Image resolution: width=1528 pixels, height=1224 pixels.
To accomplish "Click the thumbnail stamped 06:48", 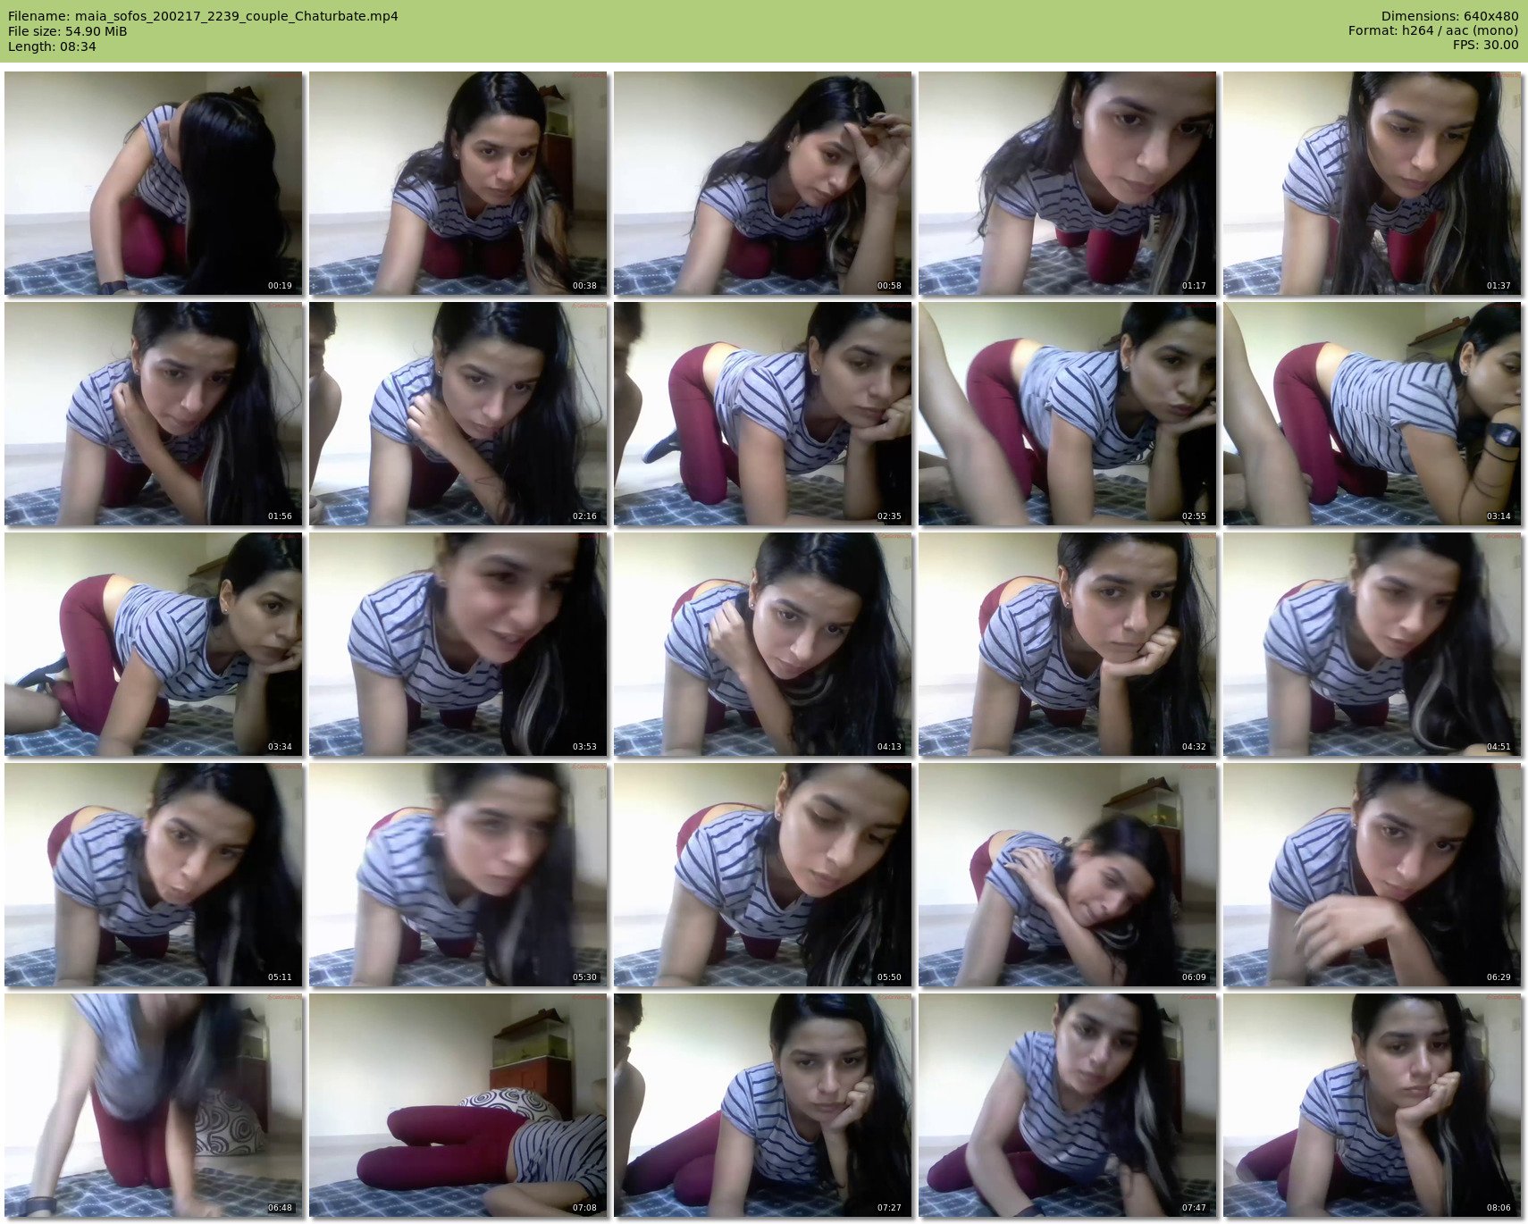I will (x=154, y=1105).
